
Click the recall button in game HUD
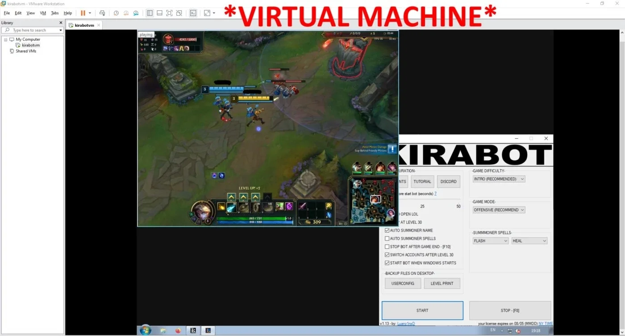(x=328, y=215)
